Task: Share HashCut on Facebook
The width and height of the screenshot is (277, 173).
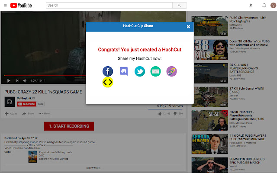Action: (x=108, y=71)
